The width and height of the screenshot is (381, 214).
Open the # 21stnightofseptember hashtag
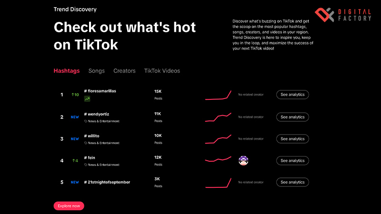(x=107, y=182)
